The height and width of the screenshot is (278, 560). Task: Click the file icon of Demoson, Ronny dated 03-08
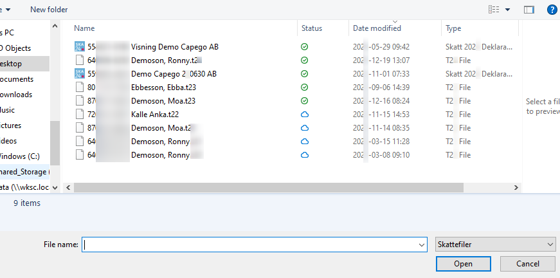pos(80,155)
